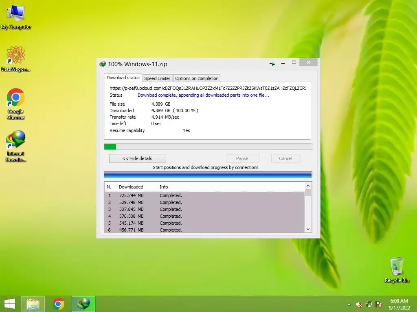Click the Hide details button

(137, 158)
